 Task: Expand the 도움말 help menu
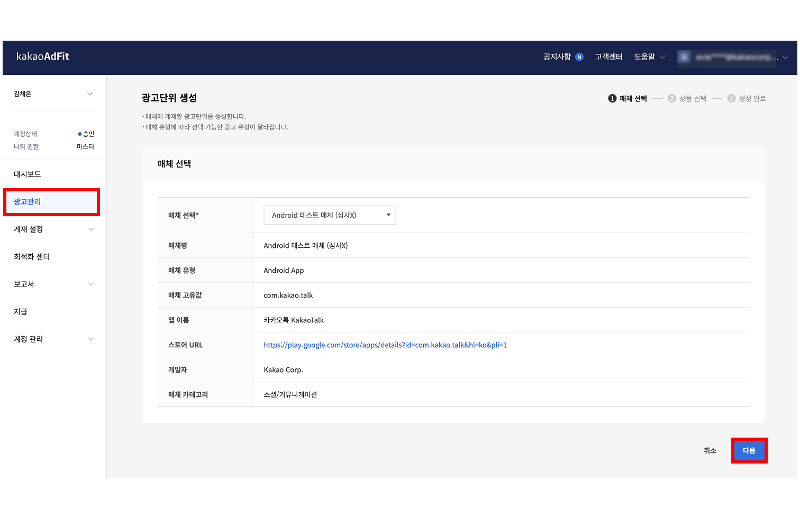point(650,57)
